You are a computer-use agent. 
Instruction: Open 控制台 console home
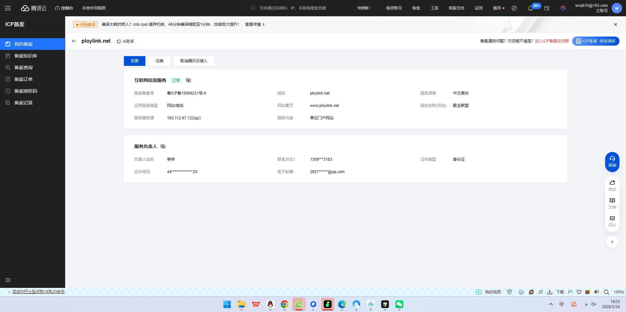(64, 8)
